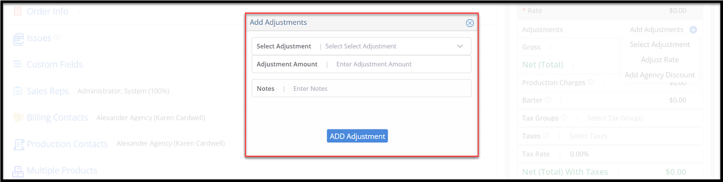723x182 pixels.
Task: Click the info icon next to Barter
Action: pos(548,99)
